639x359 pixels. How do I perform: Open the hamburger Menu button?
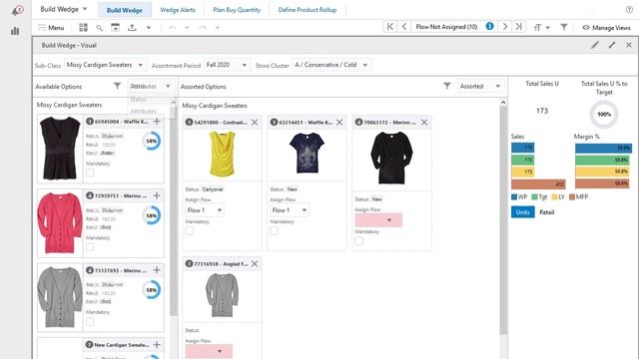[51, 28]
